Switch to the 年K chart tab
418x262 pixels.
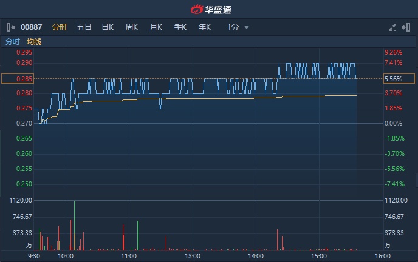pyautogui.click(x=205, y=27)
